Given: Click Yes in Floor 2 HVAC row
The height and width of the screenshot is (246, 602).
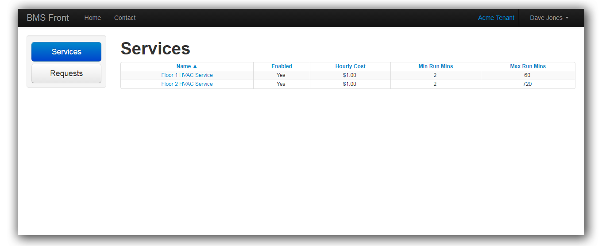Looking at the screenshot, I should click(281, 84).
